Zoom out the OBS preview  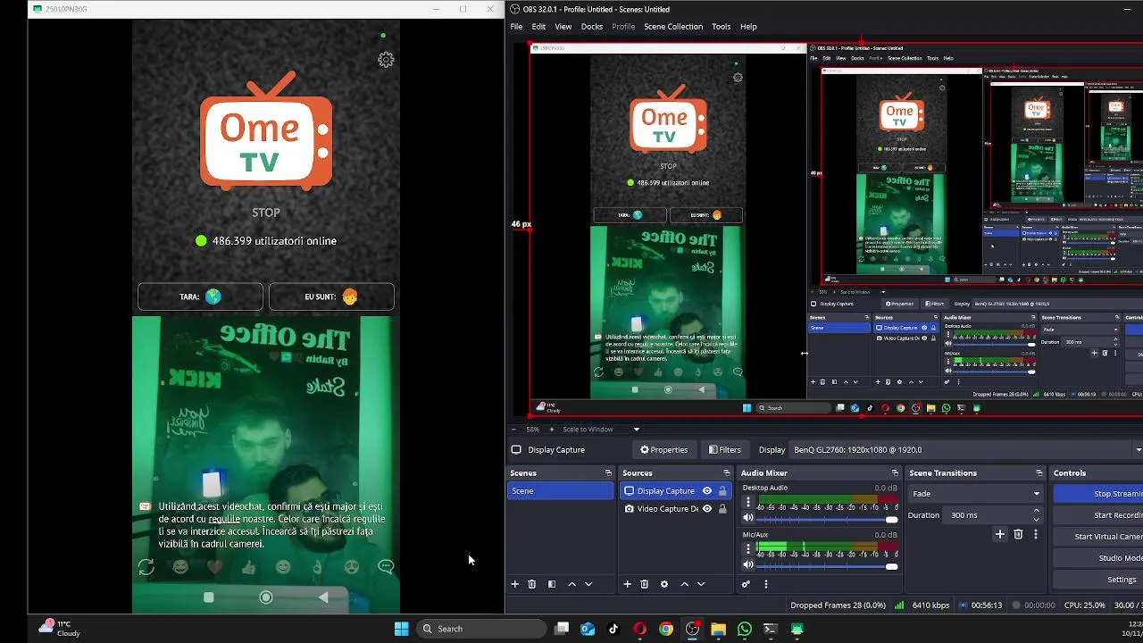[x=513, y=430]
